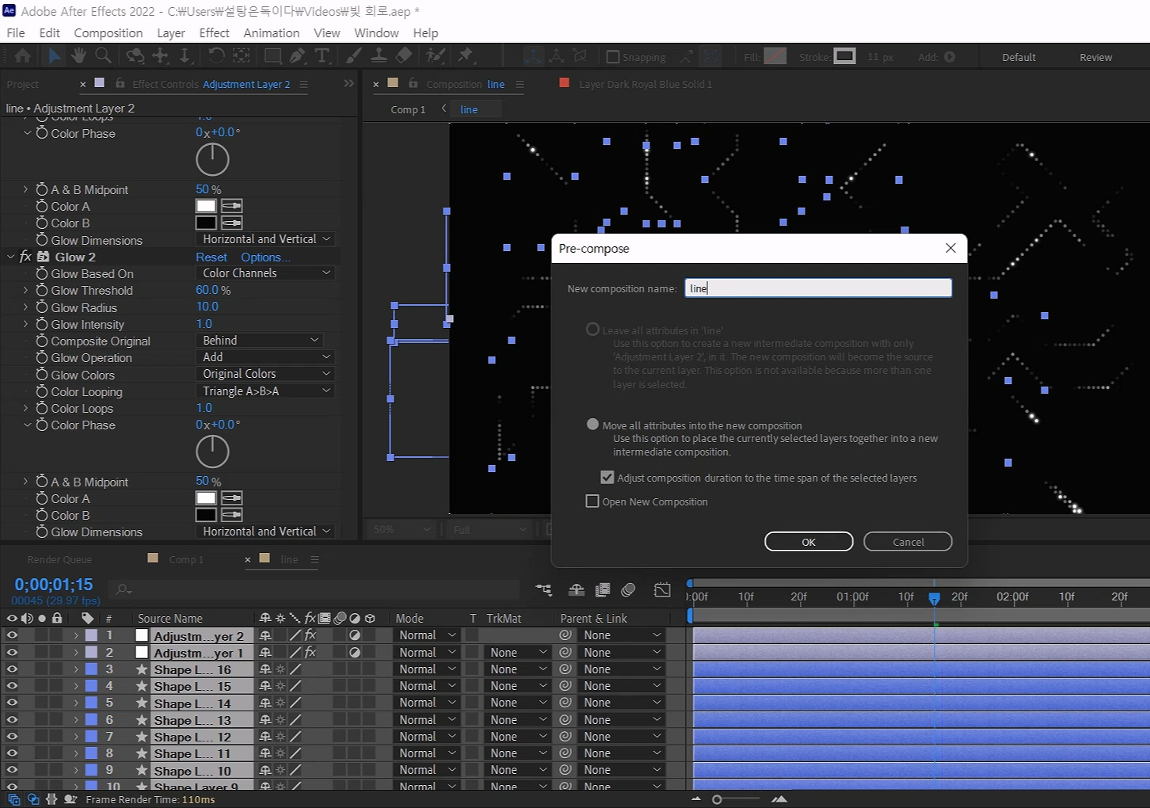Click the Glow Threshold stopwatch icon
1150x808 pixels.
[42, 291]
